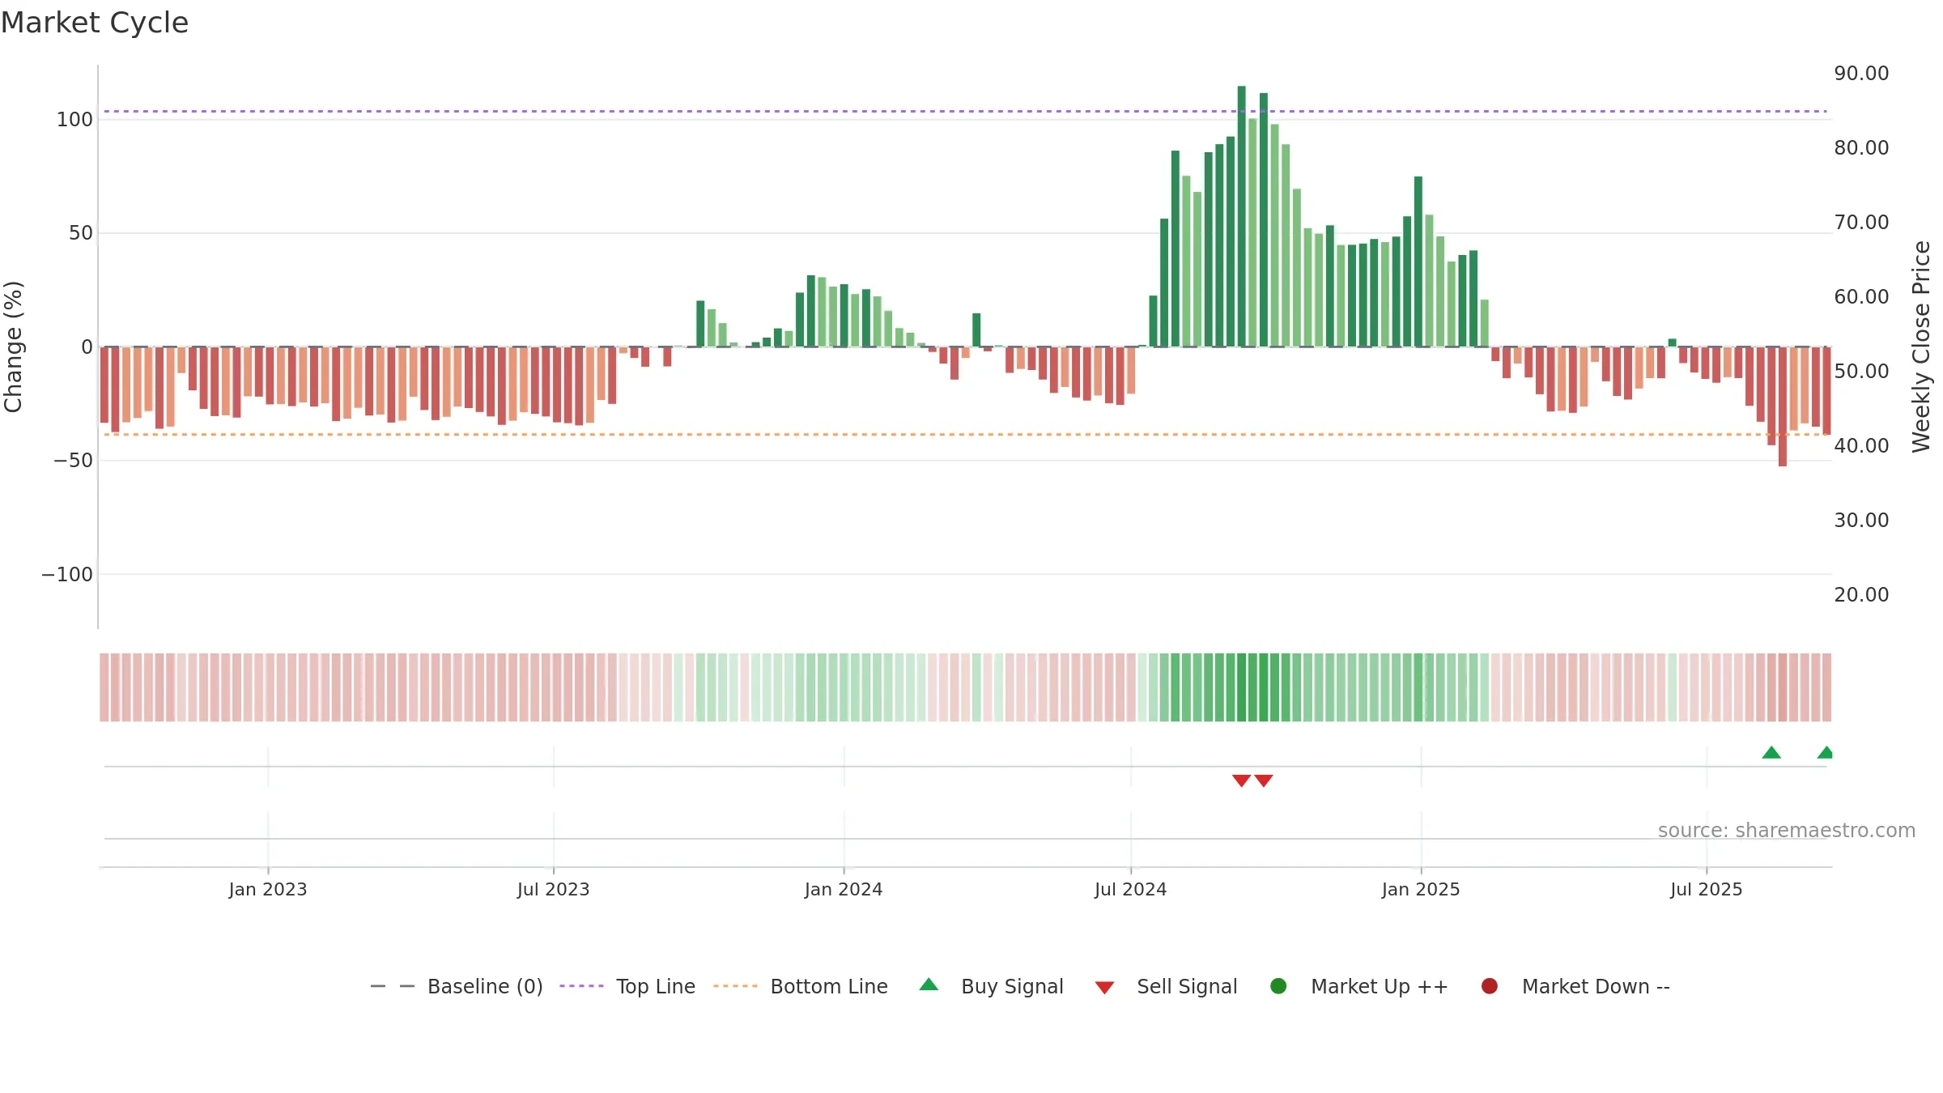1943x1093 pixels.
Task: Toggle the Bottom Line legend entry
Action: pos(801,986)
